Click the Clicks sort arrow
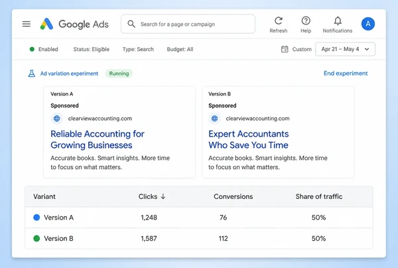The image size is (398, 268). coord(163,196)
